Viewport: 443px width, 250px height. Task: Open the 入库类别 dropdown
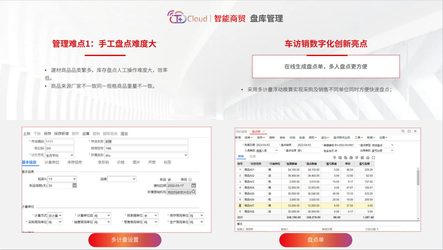(x=267, y=151)
